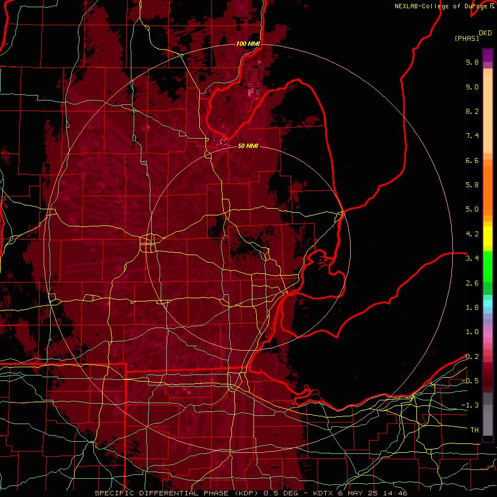Pick the gray segment of the color bar
497x497 pixels.
point(488,414)
